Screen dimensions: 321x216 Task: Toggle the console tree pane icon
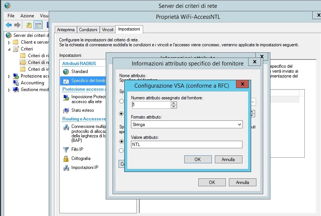[x=38, y=25]
